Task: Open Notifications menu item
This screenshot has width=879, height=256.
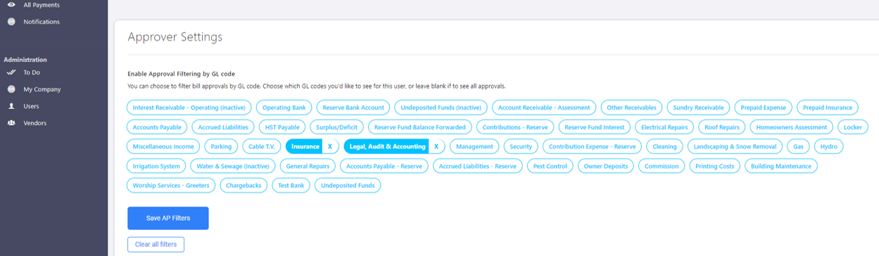Action: [42, 22]
